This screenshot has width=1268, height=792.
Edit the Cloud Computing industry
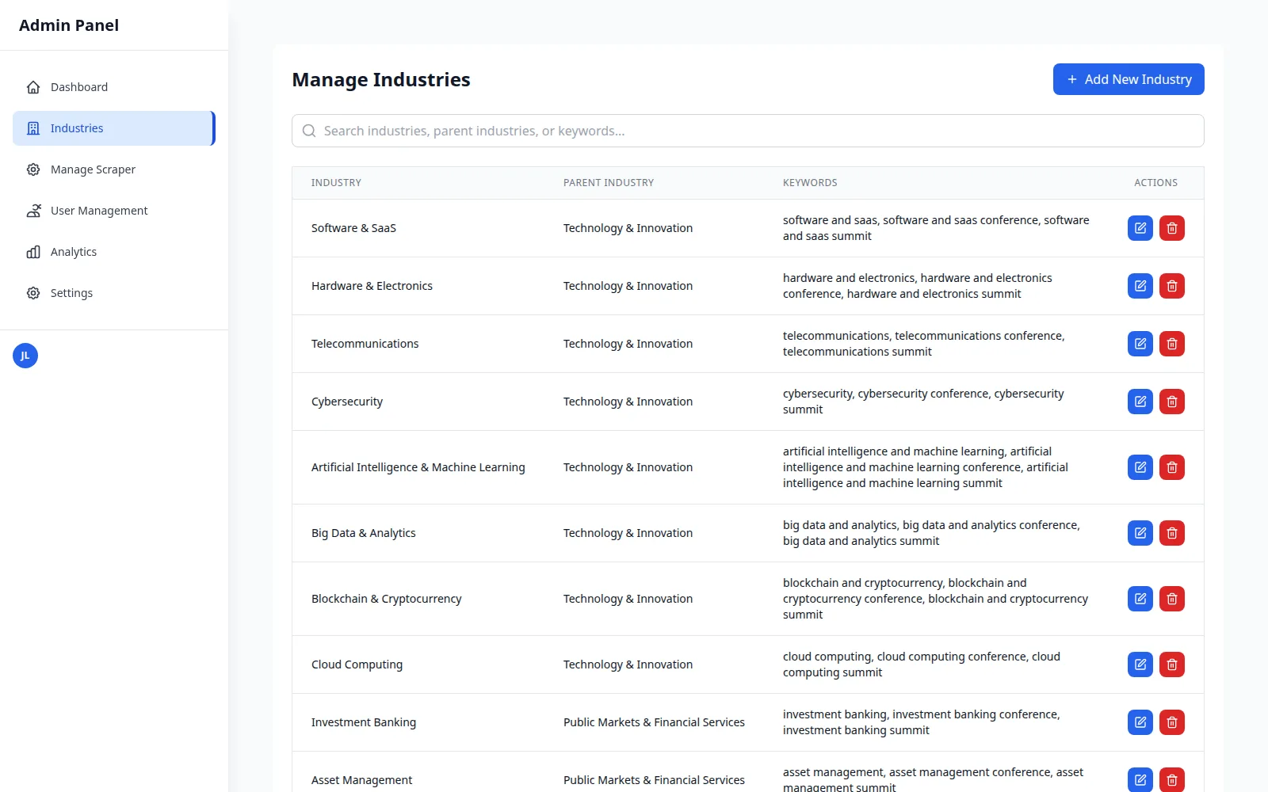pos(1140,664)
